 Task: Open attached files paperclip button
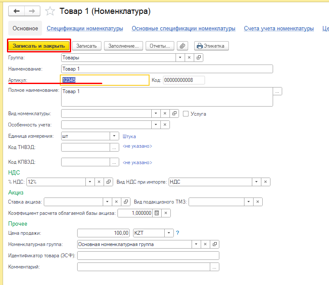(183, 45)
